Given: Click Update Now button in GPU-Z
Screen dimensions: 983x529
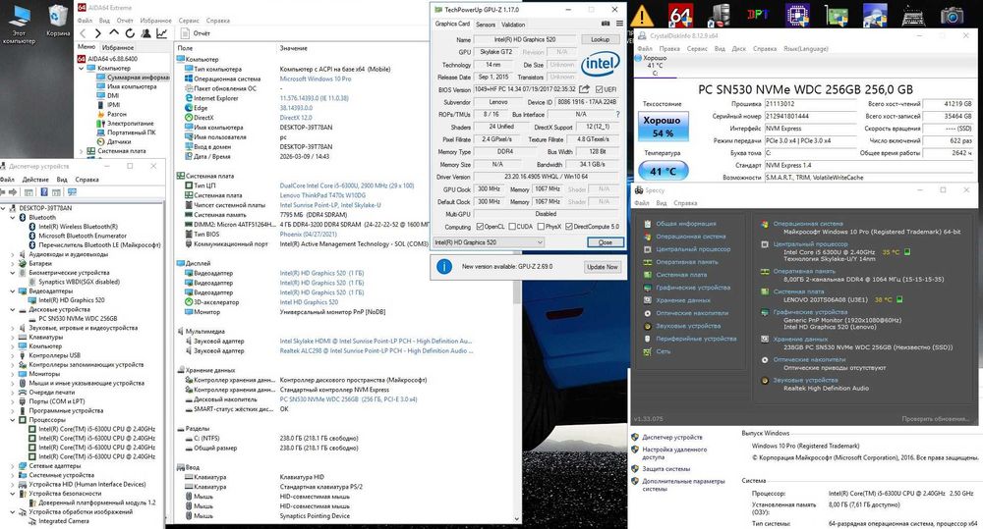Looking at the screenshot, I should (602, 267).
